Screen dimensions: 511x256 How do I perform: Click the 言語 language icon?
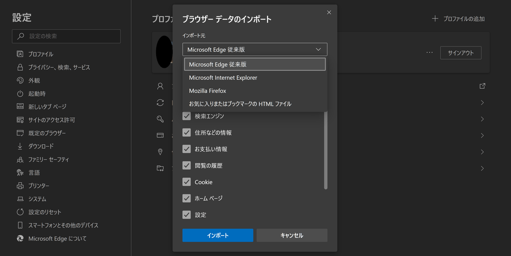[x=20, y=173]
